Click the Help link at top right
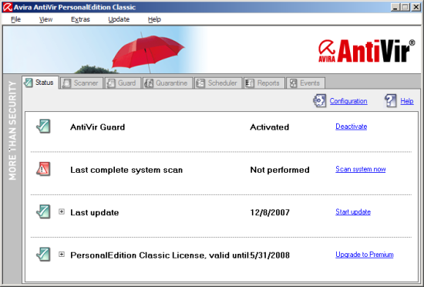424x287 pixels. (407, 101)
